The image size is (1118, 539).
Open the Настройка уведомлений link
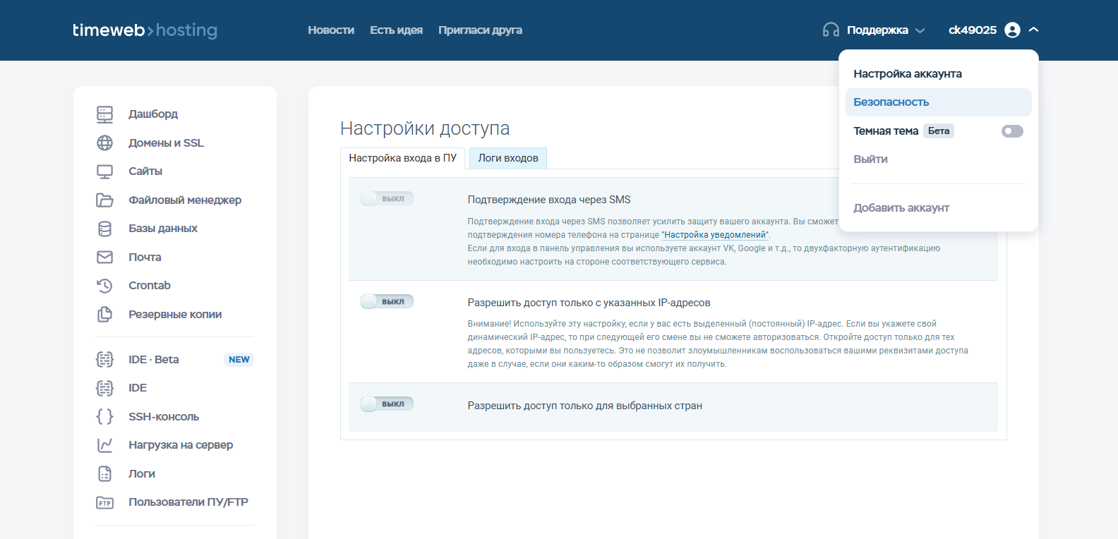point(715,235)
